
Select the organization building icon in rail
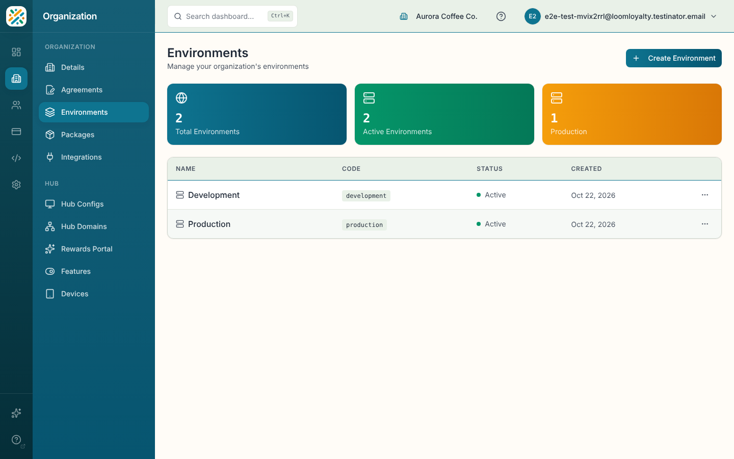pyautogui.click(x=16, y=79)
